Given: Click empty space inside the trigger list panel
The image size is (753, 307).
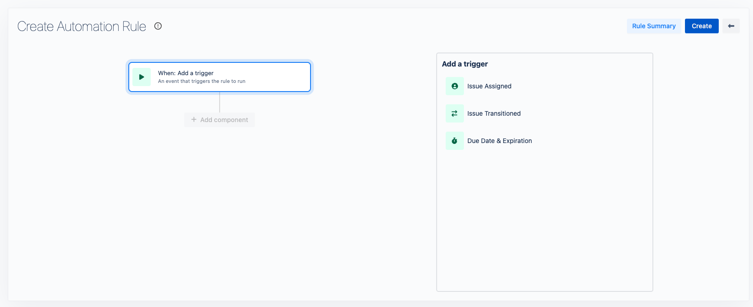Looking at the screenshot, I should pos(544,219).
